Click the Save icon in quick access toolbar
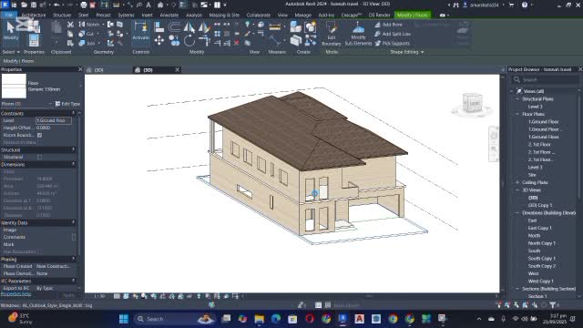This screenshot has width=583, height=328. click(34, 5)
